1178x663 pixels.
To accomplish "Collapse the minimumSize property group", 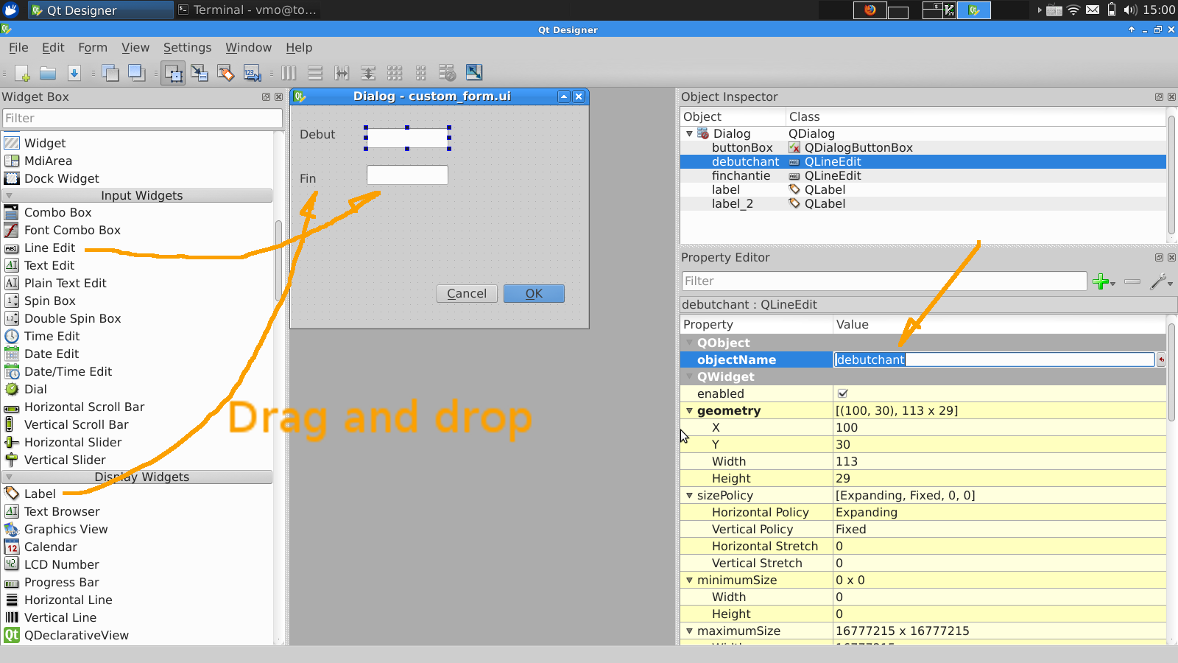I will 690,580.
